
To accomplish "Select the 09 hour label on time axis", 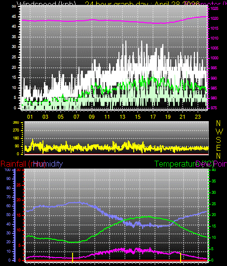I will [92, 117].
